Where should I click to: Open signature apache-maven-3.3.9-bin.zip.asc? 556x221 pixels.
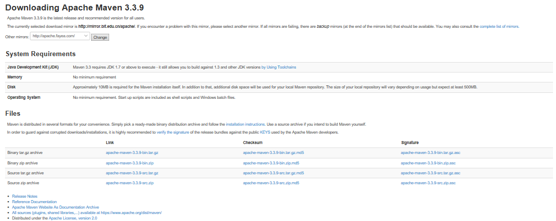coord(428,163)
